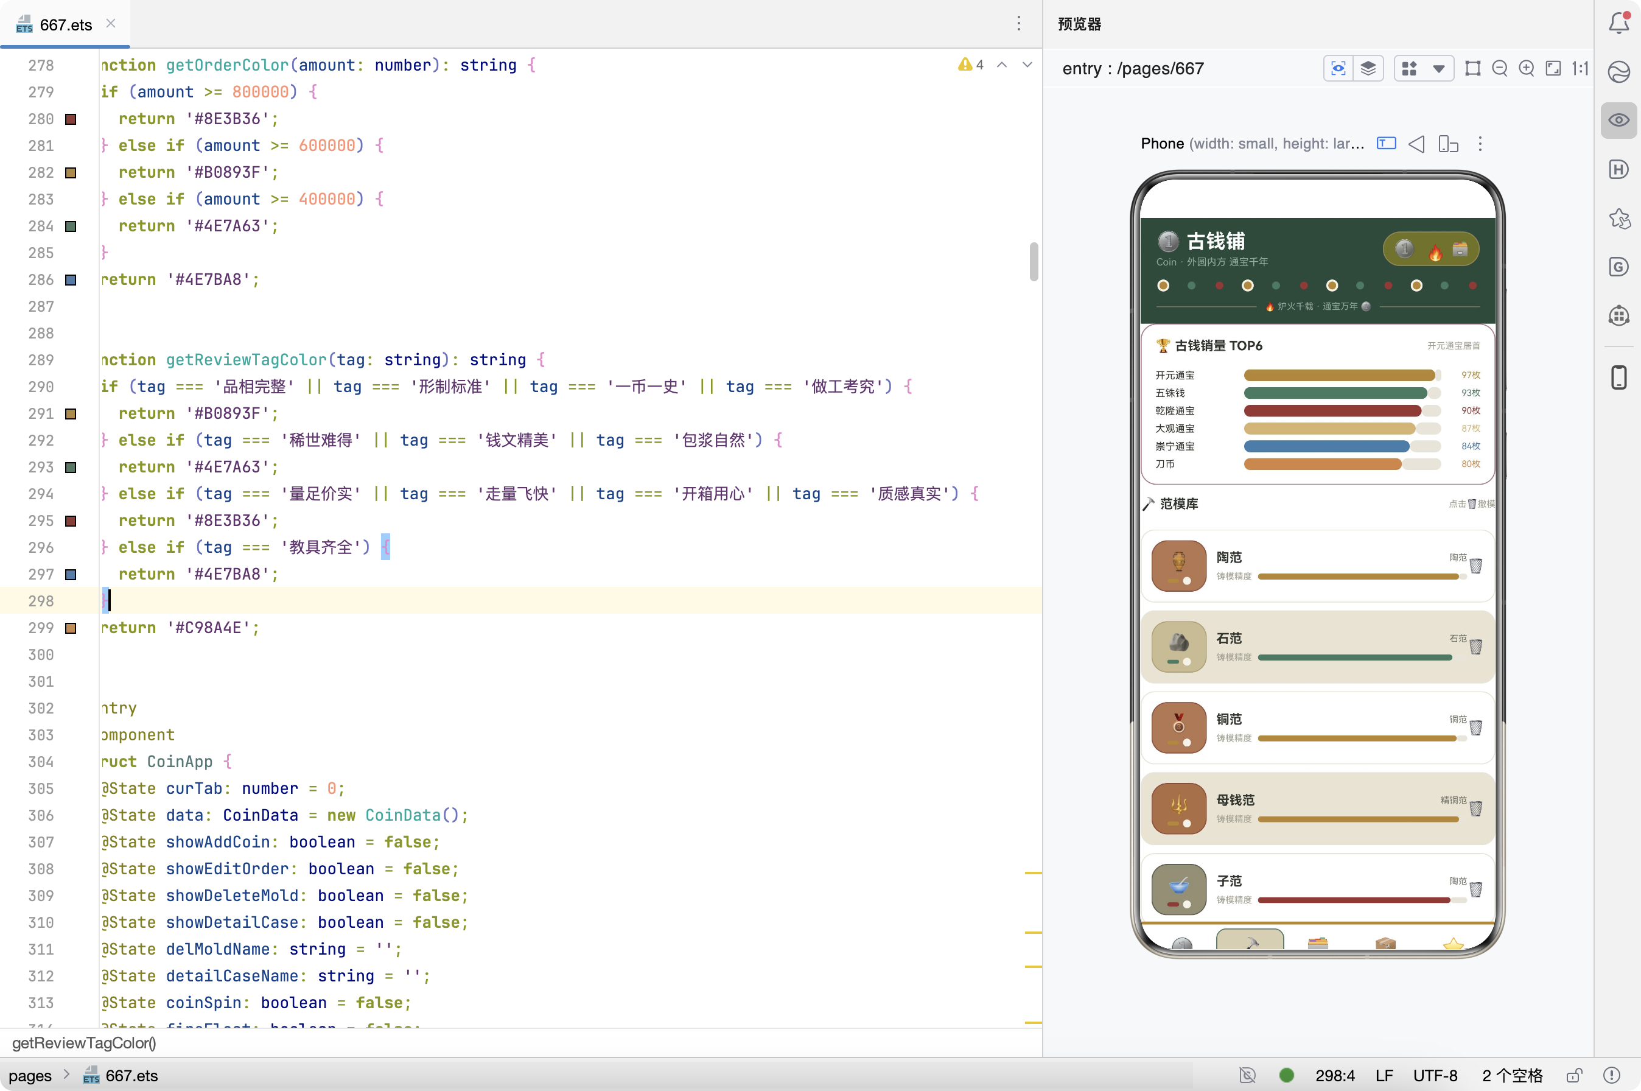Click the component grid icon in previewer

point(1409,68)
